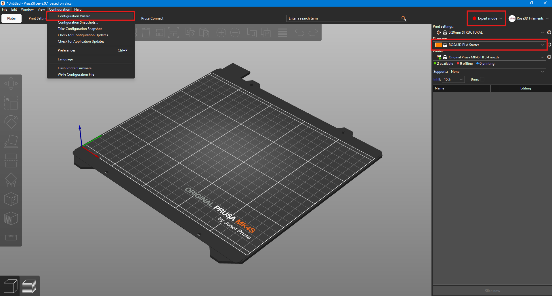Open printer settings edit gear icon
Screen dimensions: 552x296
tap(549, 57)
